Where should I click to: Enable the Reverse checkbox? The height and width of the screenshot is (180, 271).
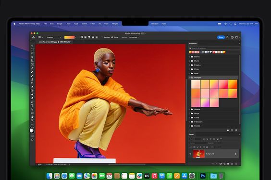[x=102, y=37]
